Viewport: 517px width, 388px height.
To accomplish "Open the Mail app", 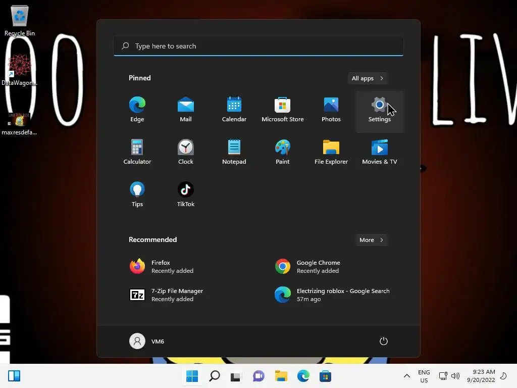I will tap(186, 110).
